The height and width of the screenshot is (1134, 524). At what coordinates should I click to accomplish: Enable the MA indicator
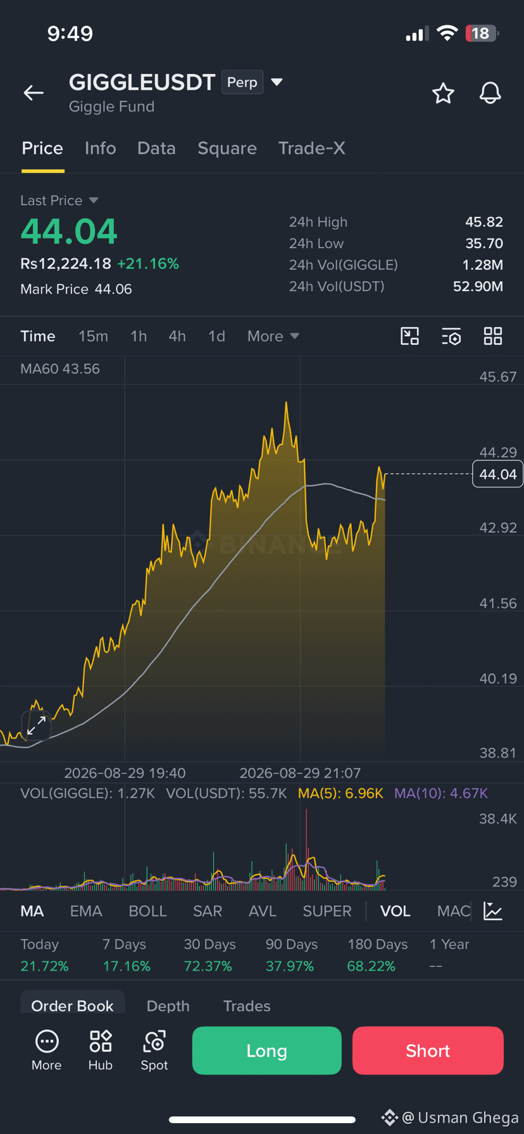click(32, 911)
